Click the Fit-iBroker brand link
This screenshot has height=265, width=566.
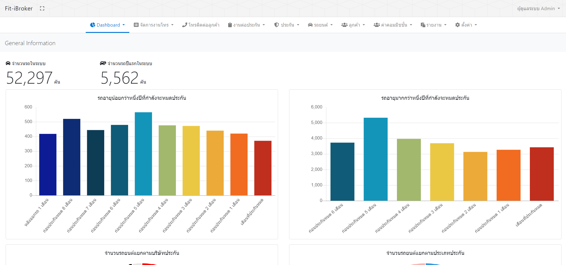(19, 8)
